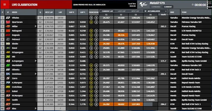Click Miller's number 43 badge
This screenshot has width=212, height=111.
point(8,26)
